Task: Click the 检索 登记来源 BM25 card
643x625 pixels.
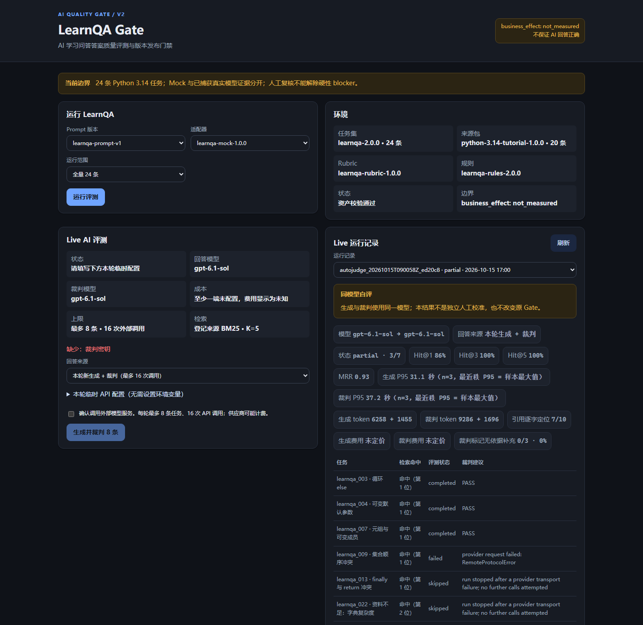Action: click(249, 324)
